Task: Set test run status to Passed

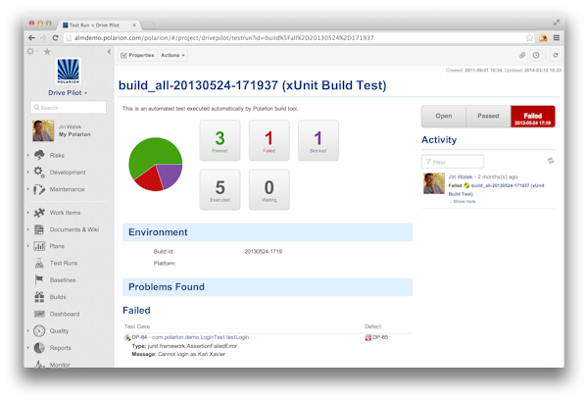Action: (488, 117)
